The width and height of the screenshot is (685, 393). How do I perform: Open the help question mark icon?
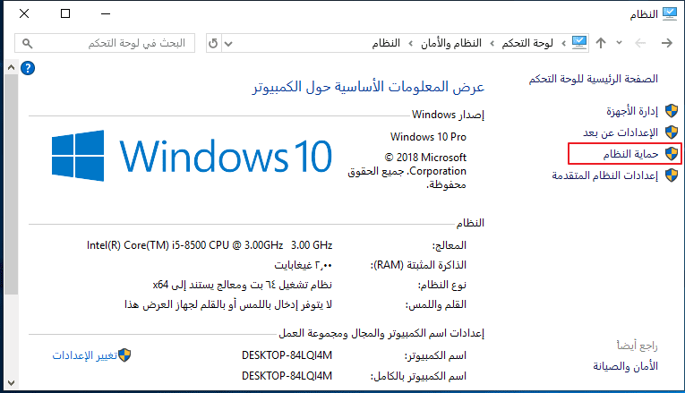click(28, 68)
